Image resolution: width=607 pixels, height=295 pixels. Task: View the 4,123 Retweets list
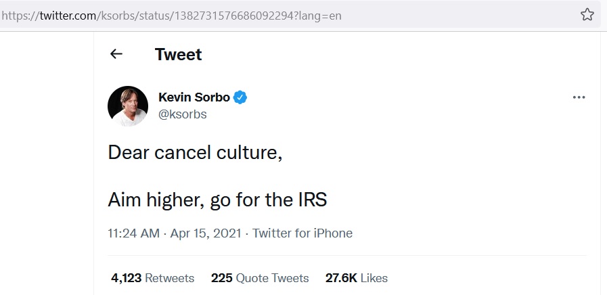[152, 278]
